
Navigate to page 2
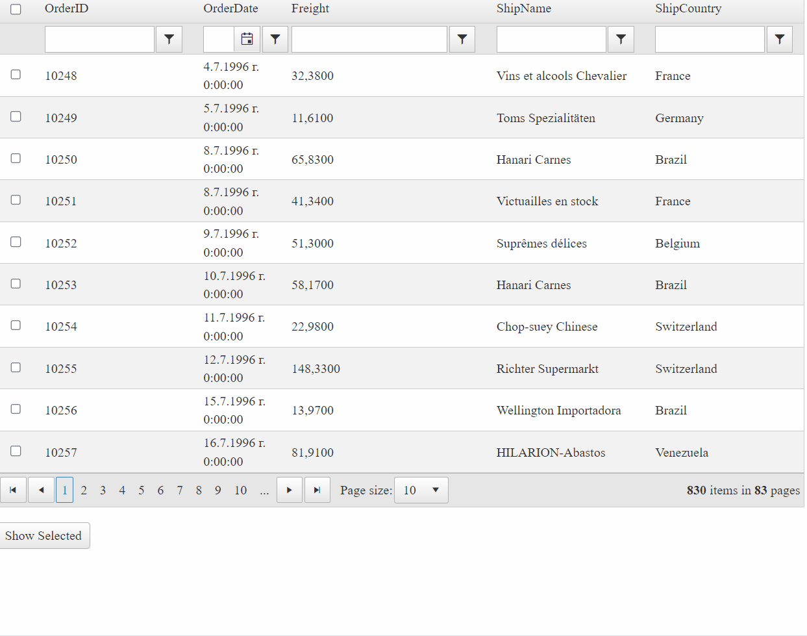point(84,490)
